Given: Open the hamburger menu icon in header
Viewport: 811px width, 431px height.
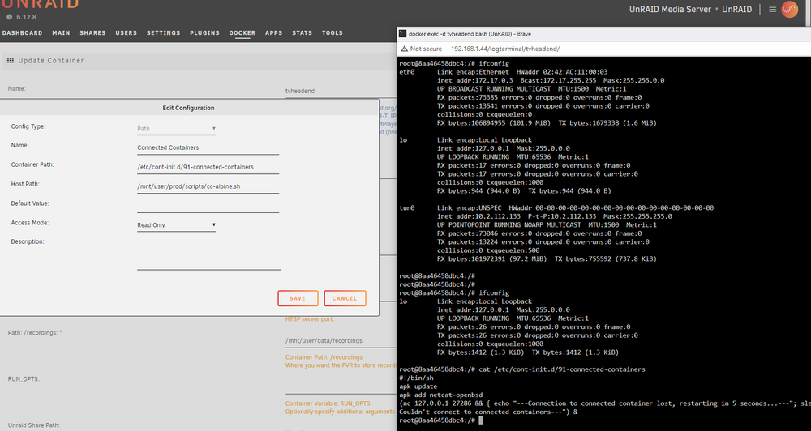Looking at the screenshot, I should point(772,9).
